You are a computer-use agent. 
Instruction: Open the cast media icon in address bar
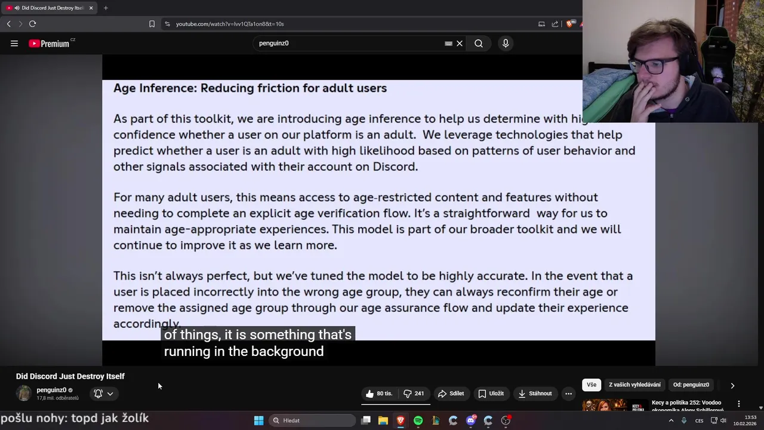[x=541, y=24]
